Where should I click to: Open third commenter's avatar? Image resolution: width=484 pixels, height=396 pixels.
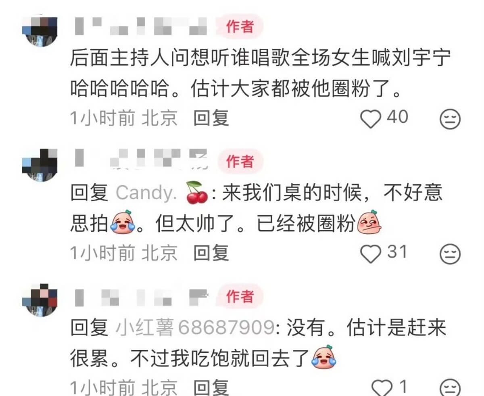(40, 300)
